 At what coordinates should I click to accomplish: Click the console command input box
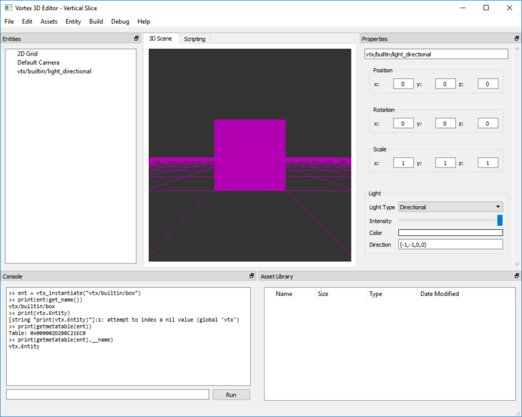[107, 395]
